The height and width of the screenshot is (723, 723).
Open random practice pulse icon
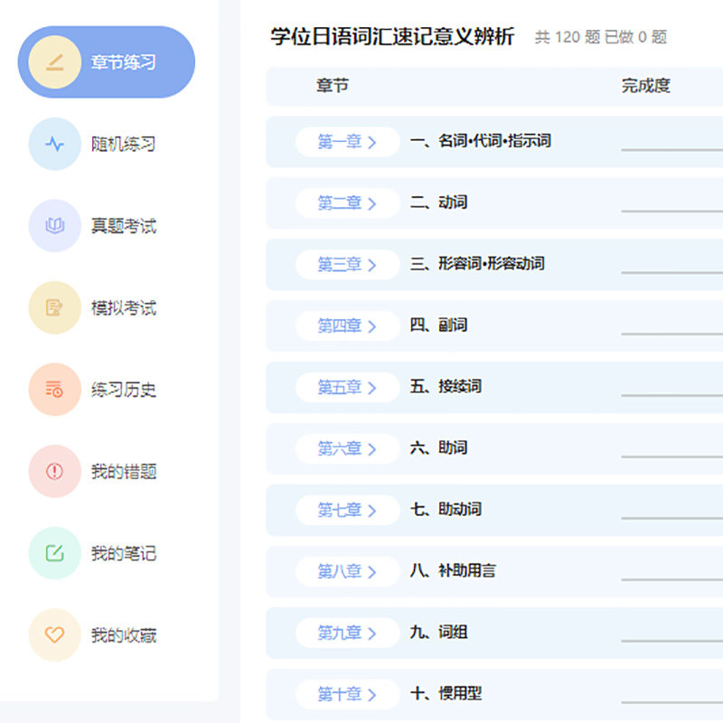(55, 144)
